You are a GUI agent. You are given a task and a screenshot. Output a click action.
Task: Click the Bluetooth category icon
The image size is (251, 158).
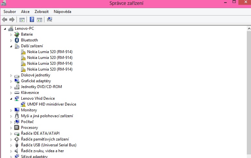[17, 40]
